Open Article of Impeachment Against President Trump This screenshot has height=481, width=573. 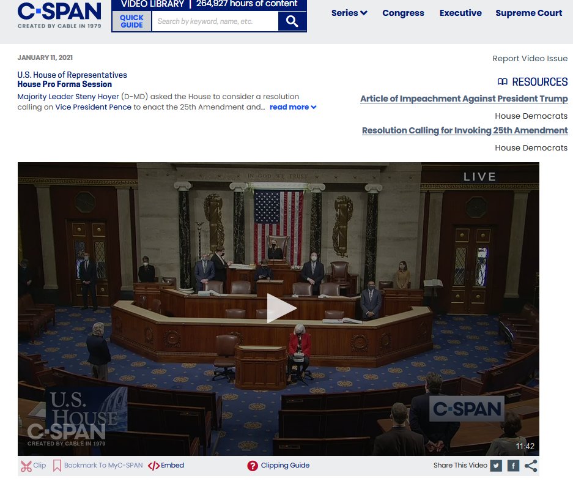point(464,99)
